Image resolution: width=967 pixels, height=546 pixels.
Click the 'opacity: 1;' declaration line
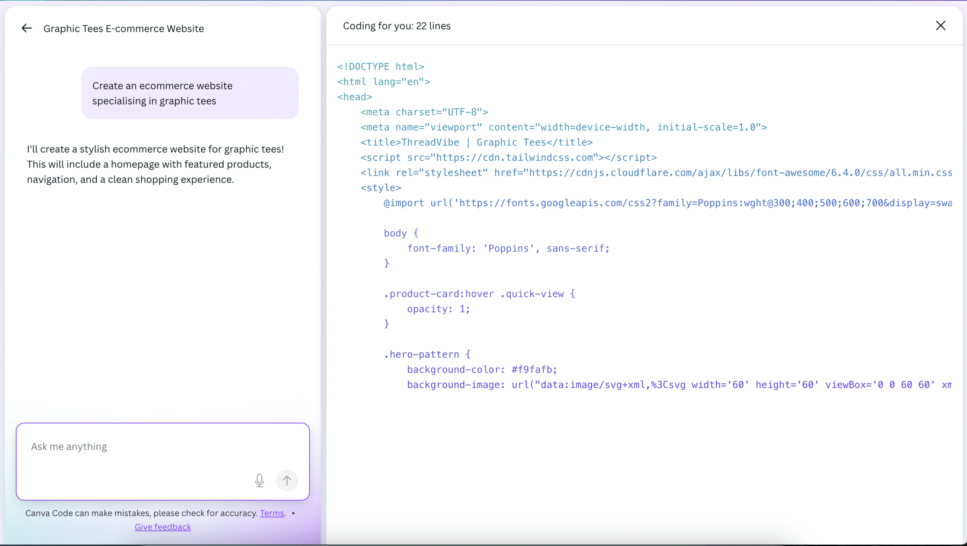(x=439, y=309)
